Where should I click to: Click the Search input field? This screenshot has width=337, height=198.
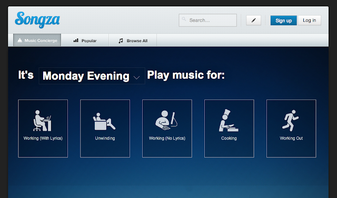point(207,20)
